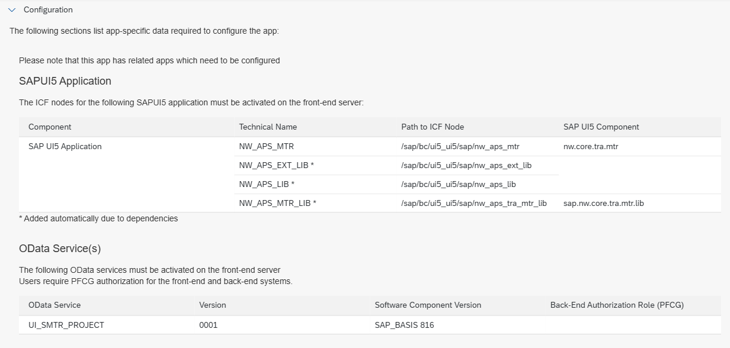Select version 0001 cell
Image resolution: width=730 pixels, height=348 pixels.
209,325
